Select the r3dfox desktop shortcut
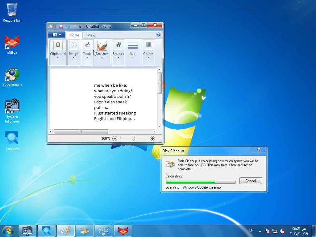Image resolution: width=316 pixels, height=237 pixels. [x=12, y=45]
